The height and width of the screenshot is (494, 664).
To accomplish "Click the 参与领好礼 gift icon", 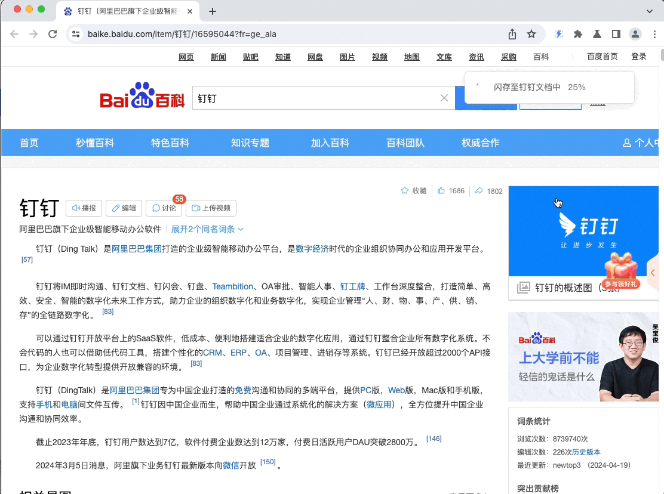I will [x=621, y=271].
